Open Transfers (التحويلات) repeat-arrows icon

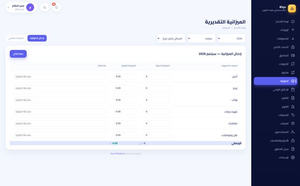292,64
